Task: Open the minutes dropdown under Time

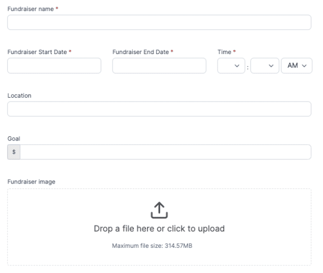Action: [x=265, y=66]
